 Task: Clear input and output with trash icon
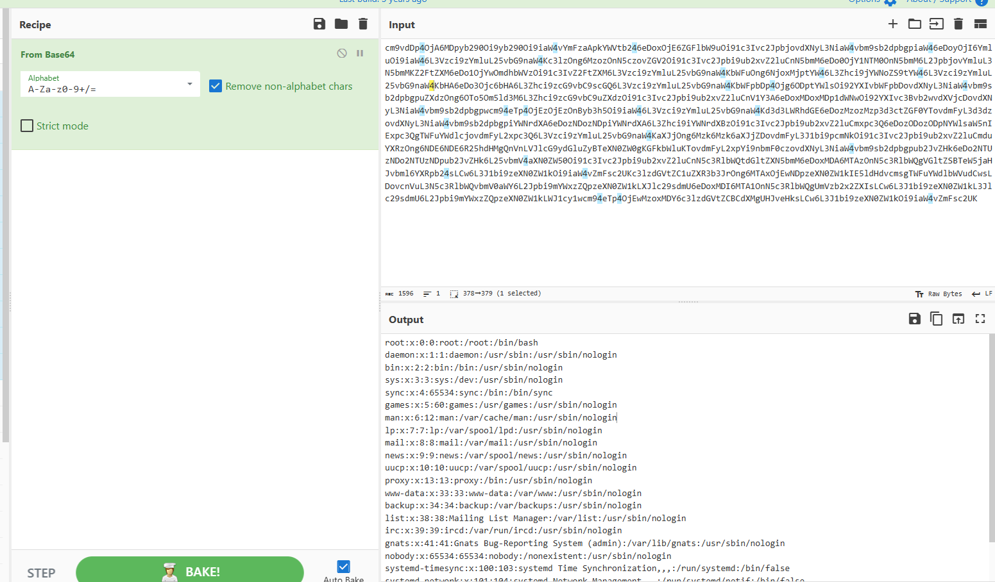coord(958,24)
